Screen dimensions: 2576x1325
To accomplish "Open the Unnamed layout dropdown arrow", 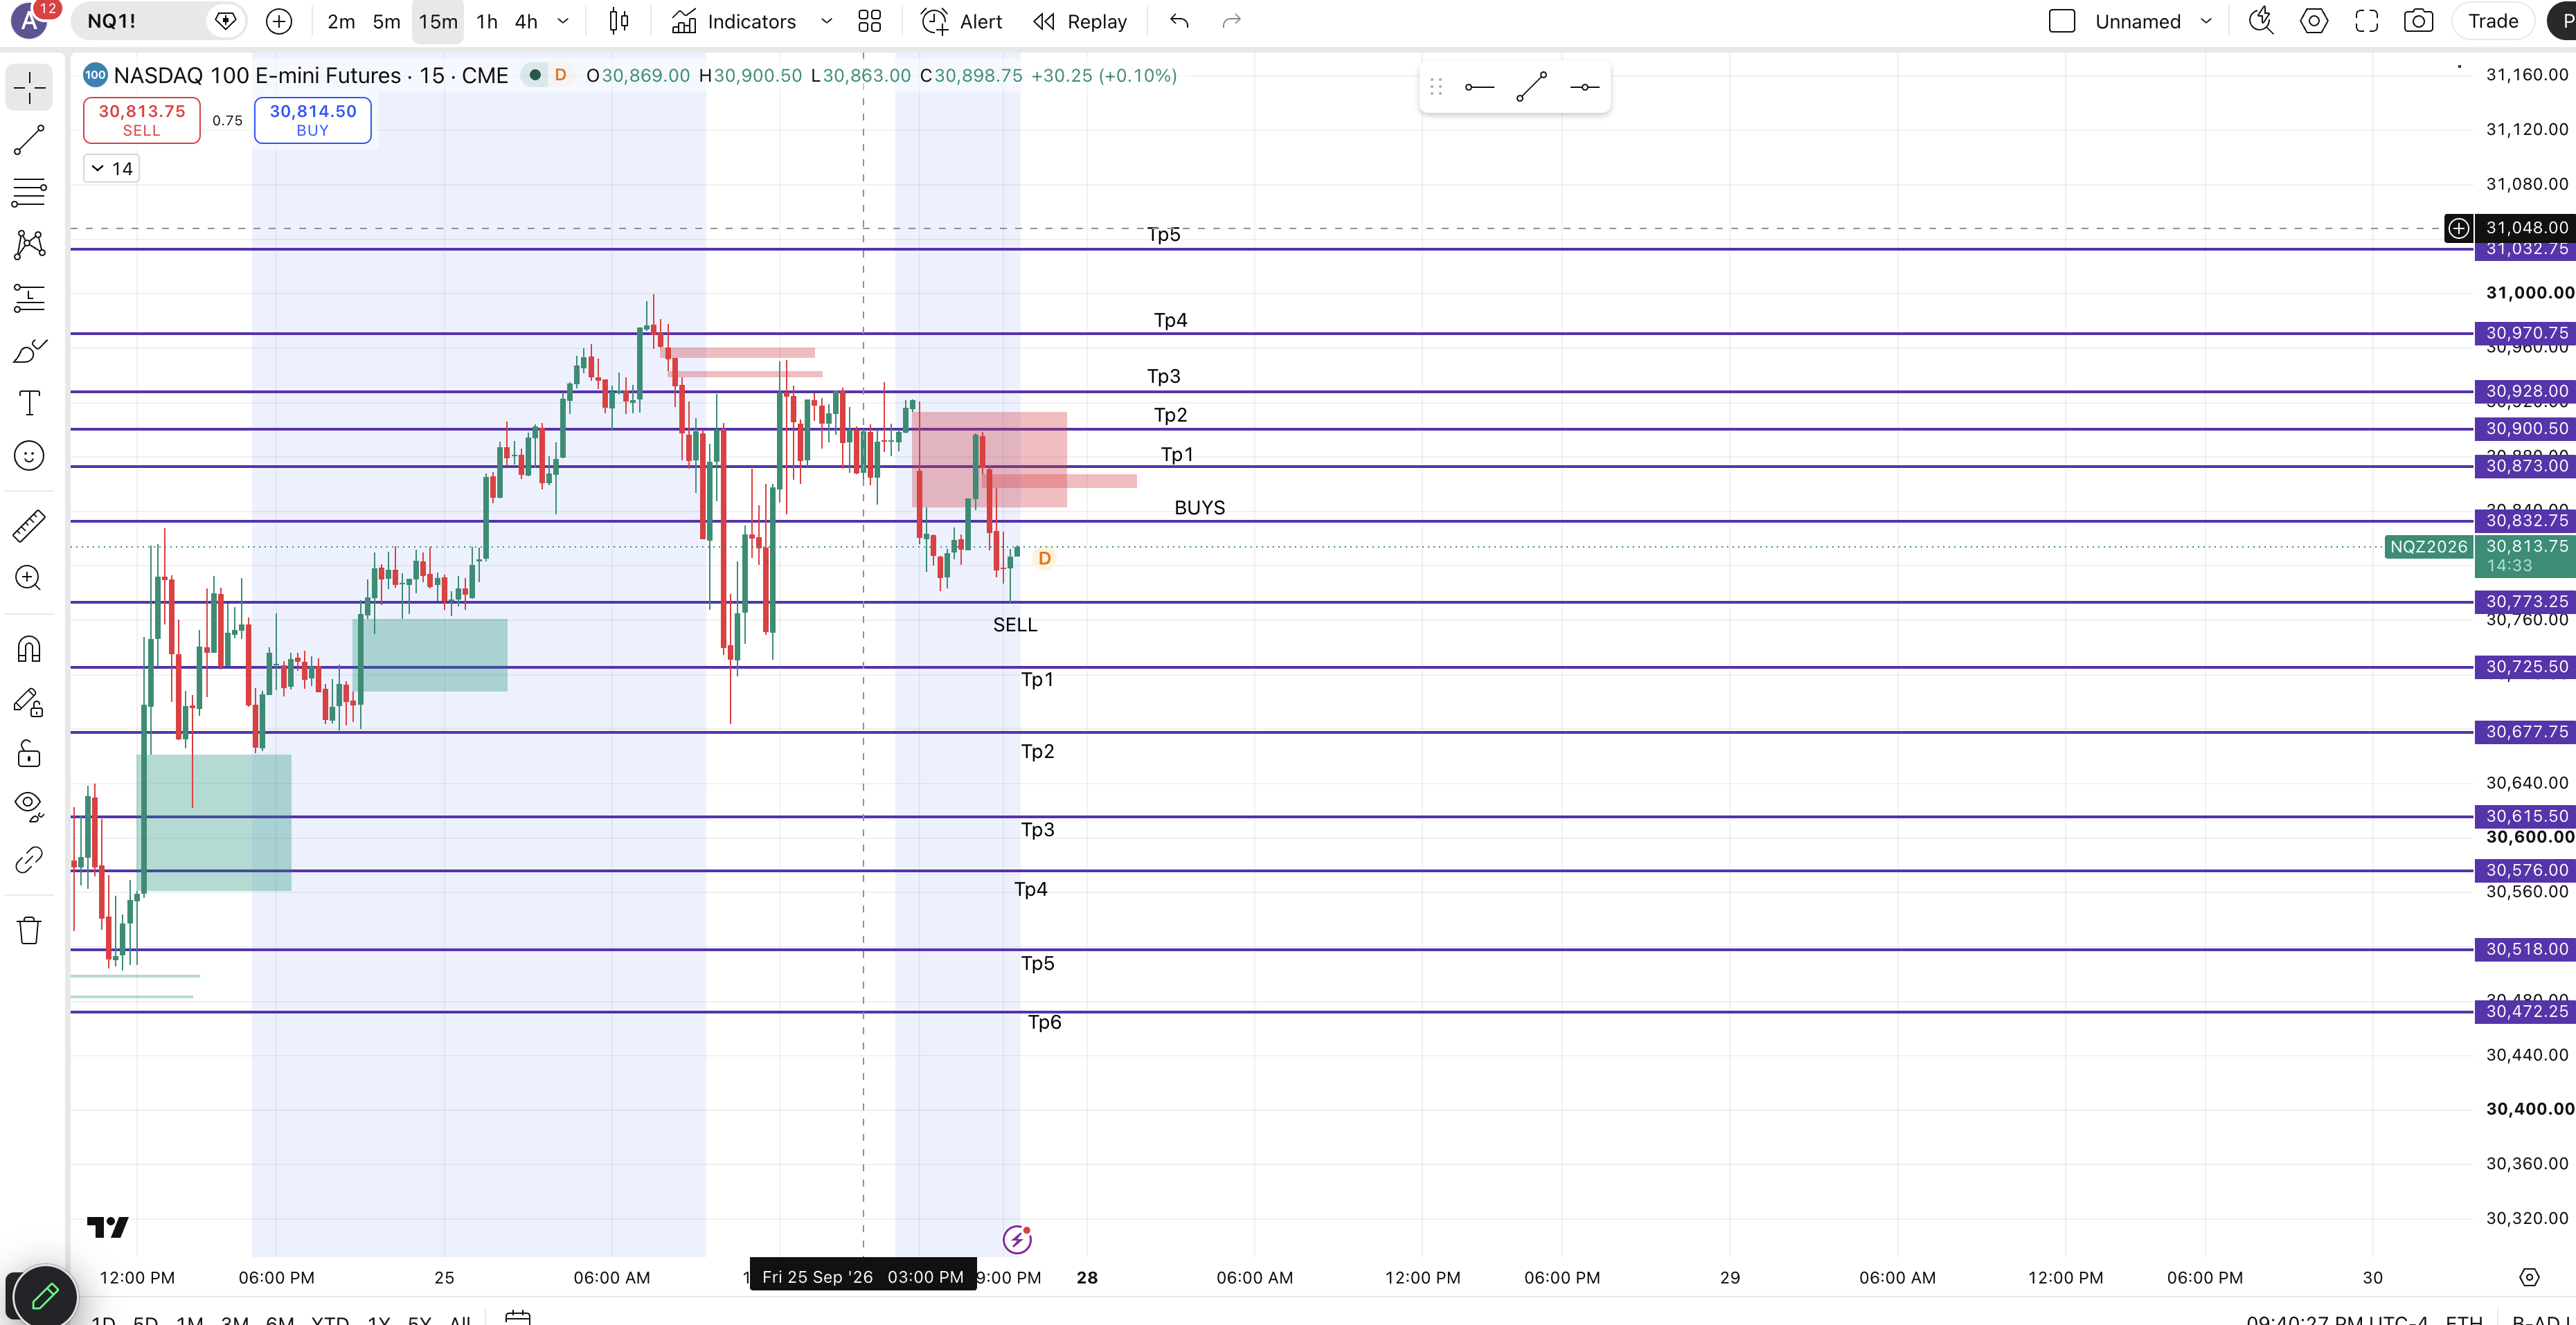I will tap(2206, 21).
